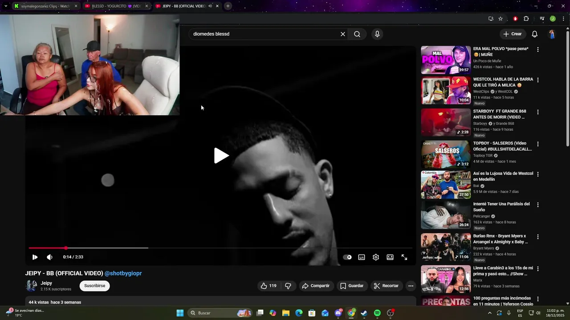
Task: Open the ERA MAL POLVO video thumbnail
Action: click(446, 60)
